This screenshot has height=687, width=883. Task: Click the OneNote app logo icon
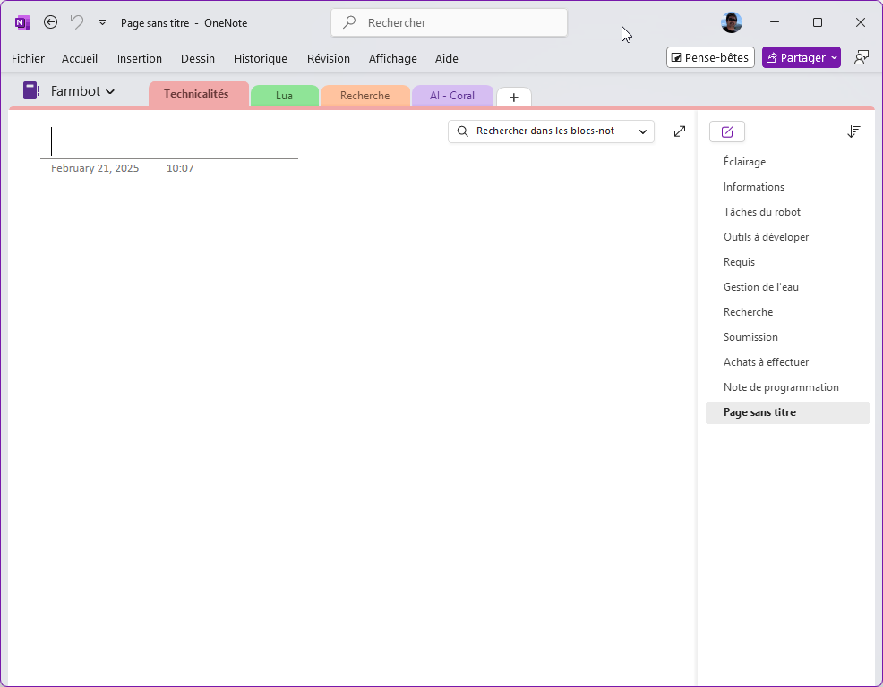coord(22,22)
